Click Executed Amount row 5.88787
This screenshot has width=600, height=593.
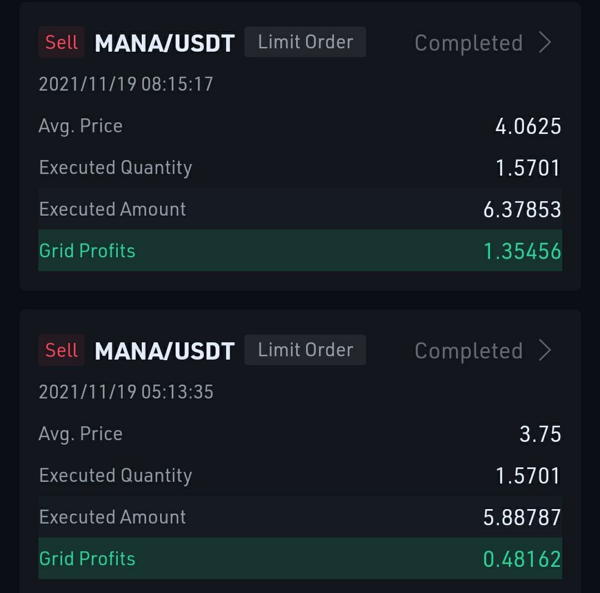click(x=300, y=517)
